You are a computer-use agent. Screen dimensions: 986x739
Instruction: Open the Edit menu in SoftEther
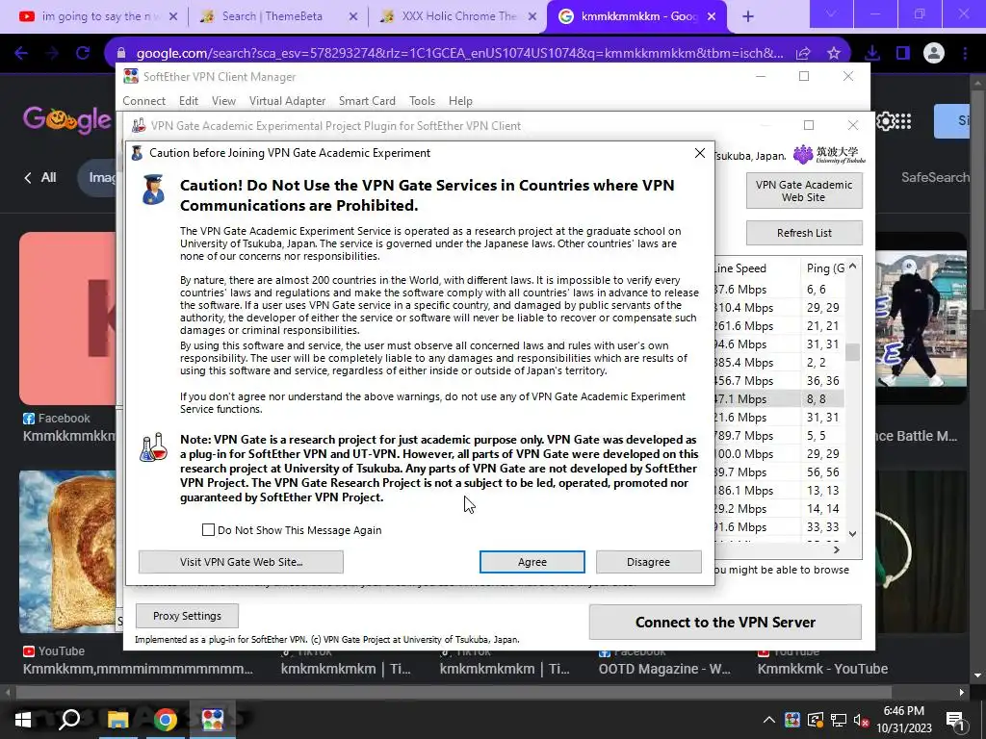point(189,100)
